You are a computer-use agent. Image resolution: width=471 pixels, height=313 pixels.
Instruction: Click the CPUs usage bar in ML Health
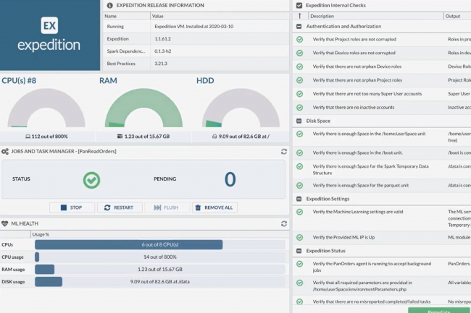(x=128, y=244)
